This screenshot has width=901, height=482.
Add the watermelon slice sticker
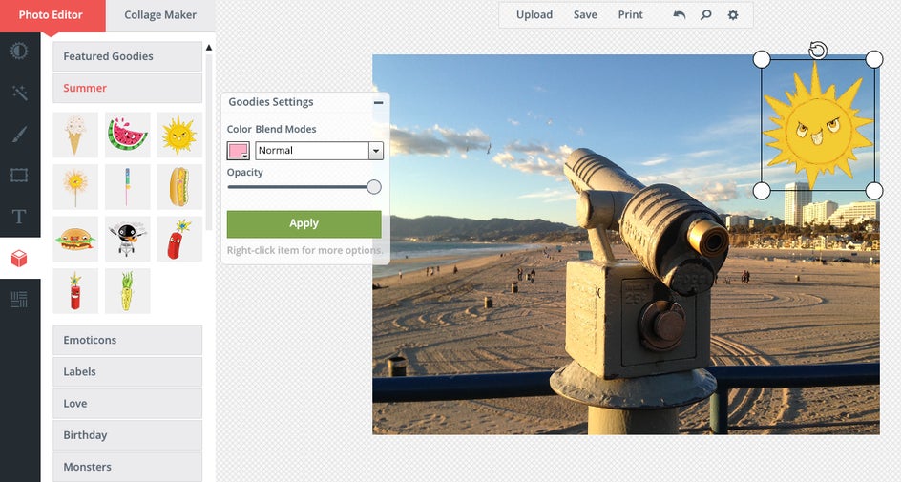[128, 135]
